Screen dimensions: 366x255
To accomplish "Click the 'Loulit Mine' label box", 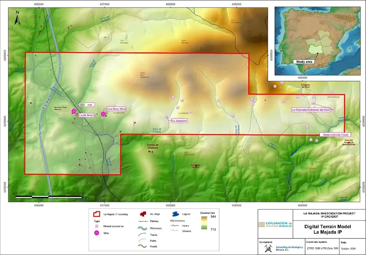I will point(86,115).
